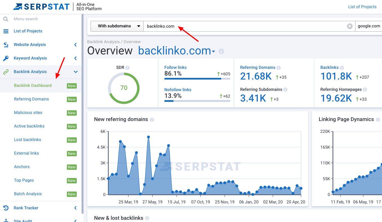Open Active backlinks in sidebar
This screenshot has height=222, width=382.
pos(29,126)
